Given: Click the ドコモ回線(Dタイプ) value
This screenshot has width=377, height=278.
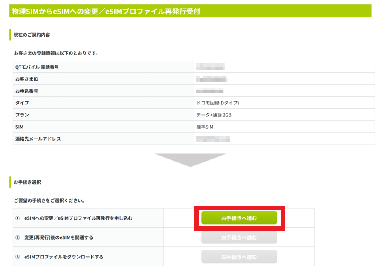Looking at the screenshot, I should click(x=217, y=103).
